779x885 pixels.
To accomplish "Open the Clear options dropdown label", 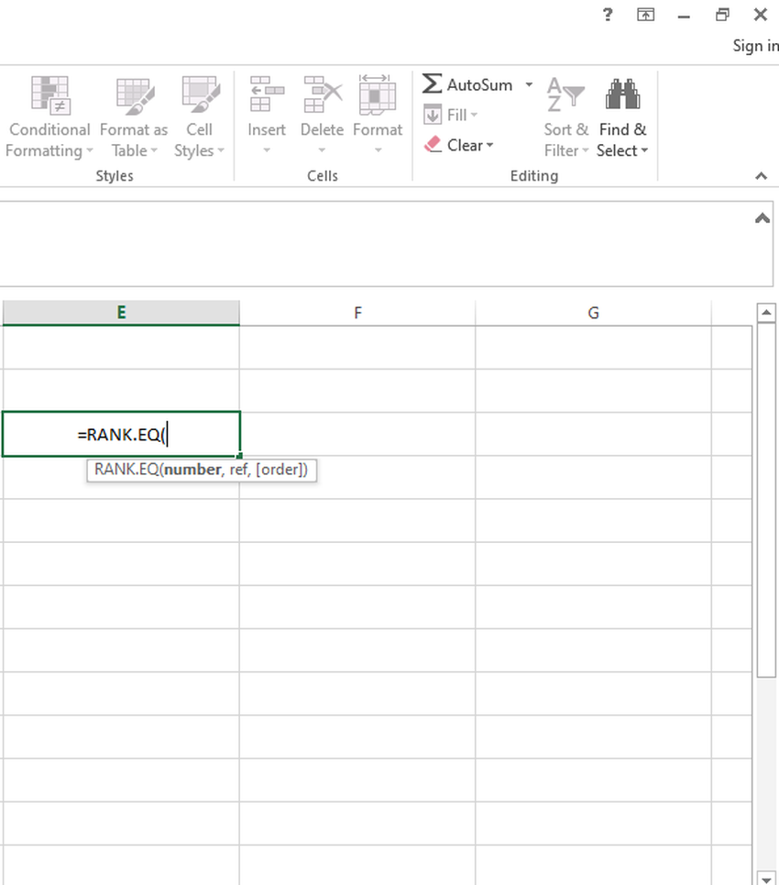I will point(470,145).
